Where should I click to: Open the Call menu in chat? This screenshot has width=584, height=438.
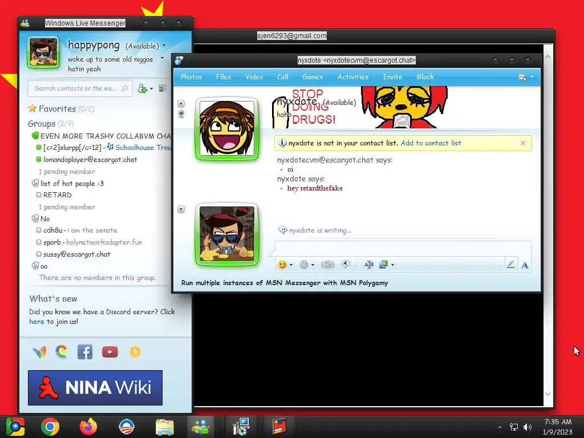[283, 77]
